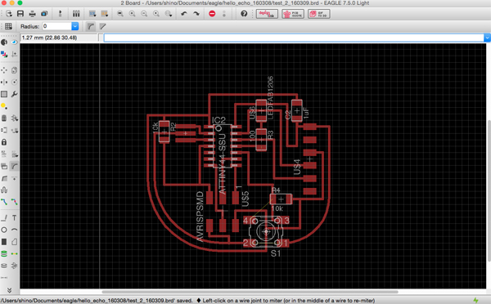
Task: Click the red Stop command icon
Action: tap(212, 14)
